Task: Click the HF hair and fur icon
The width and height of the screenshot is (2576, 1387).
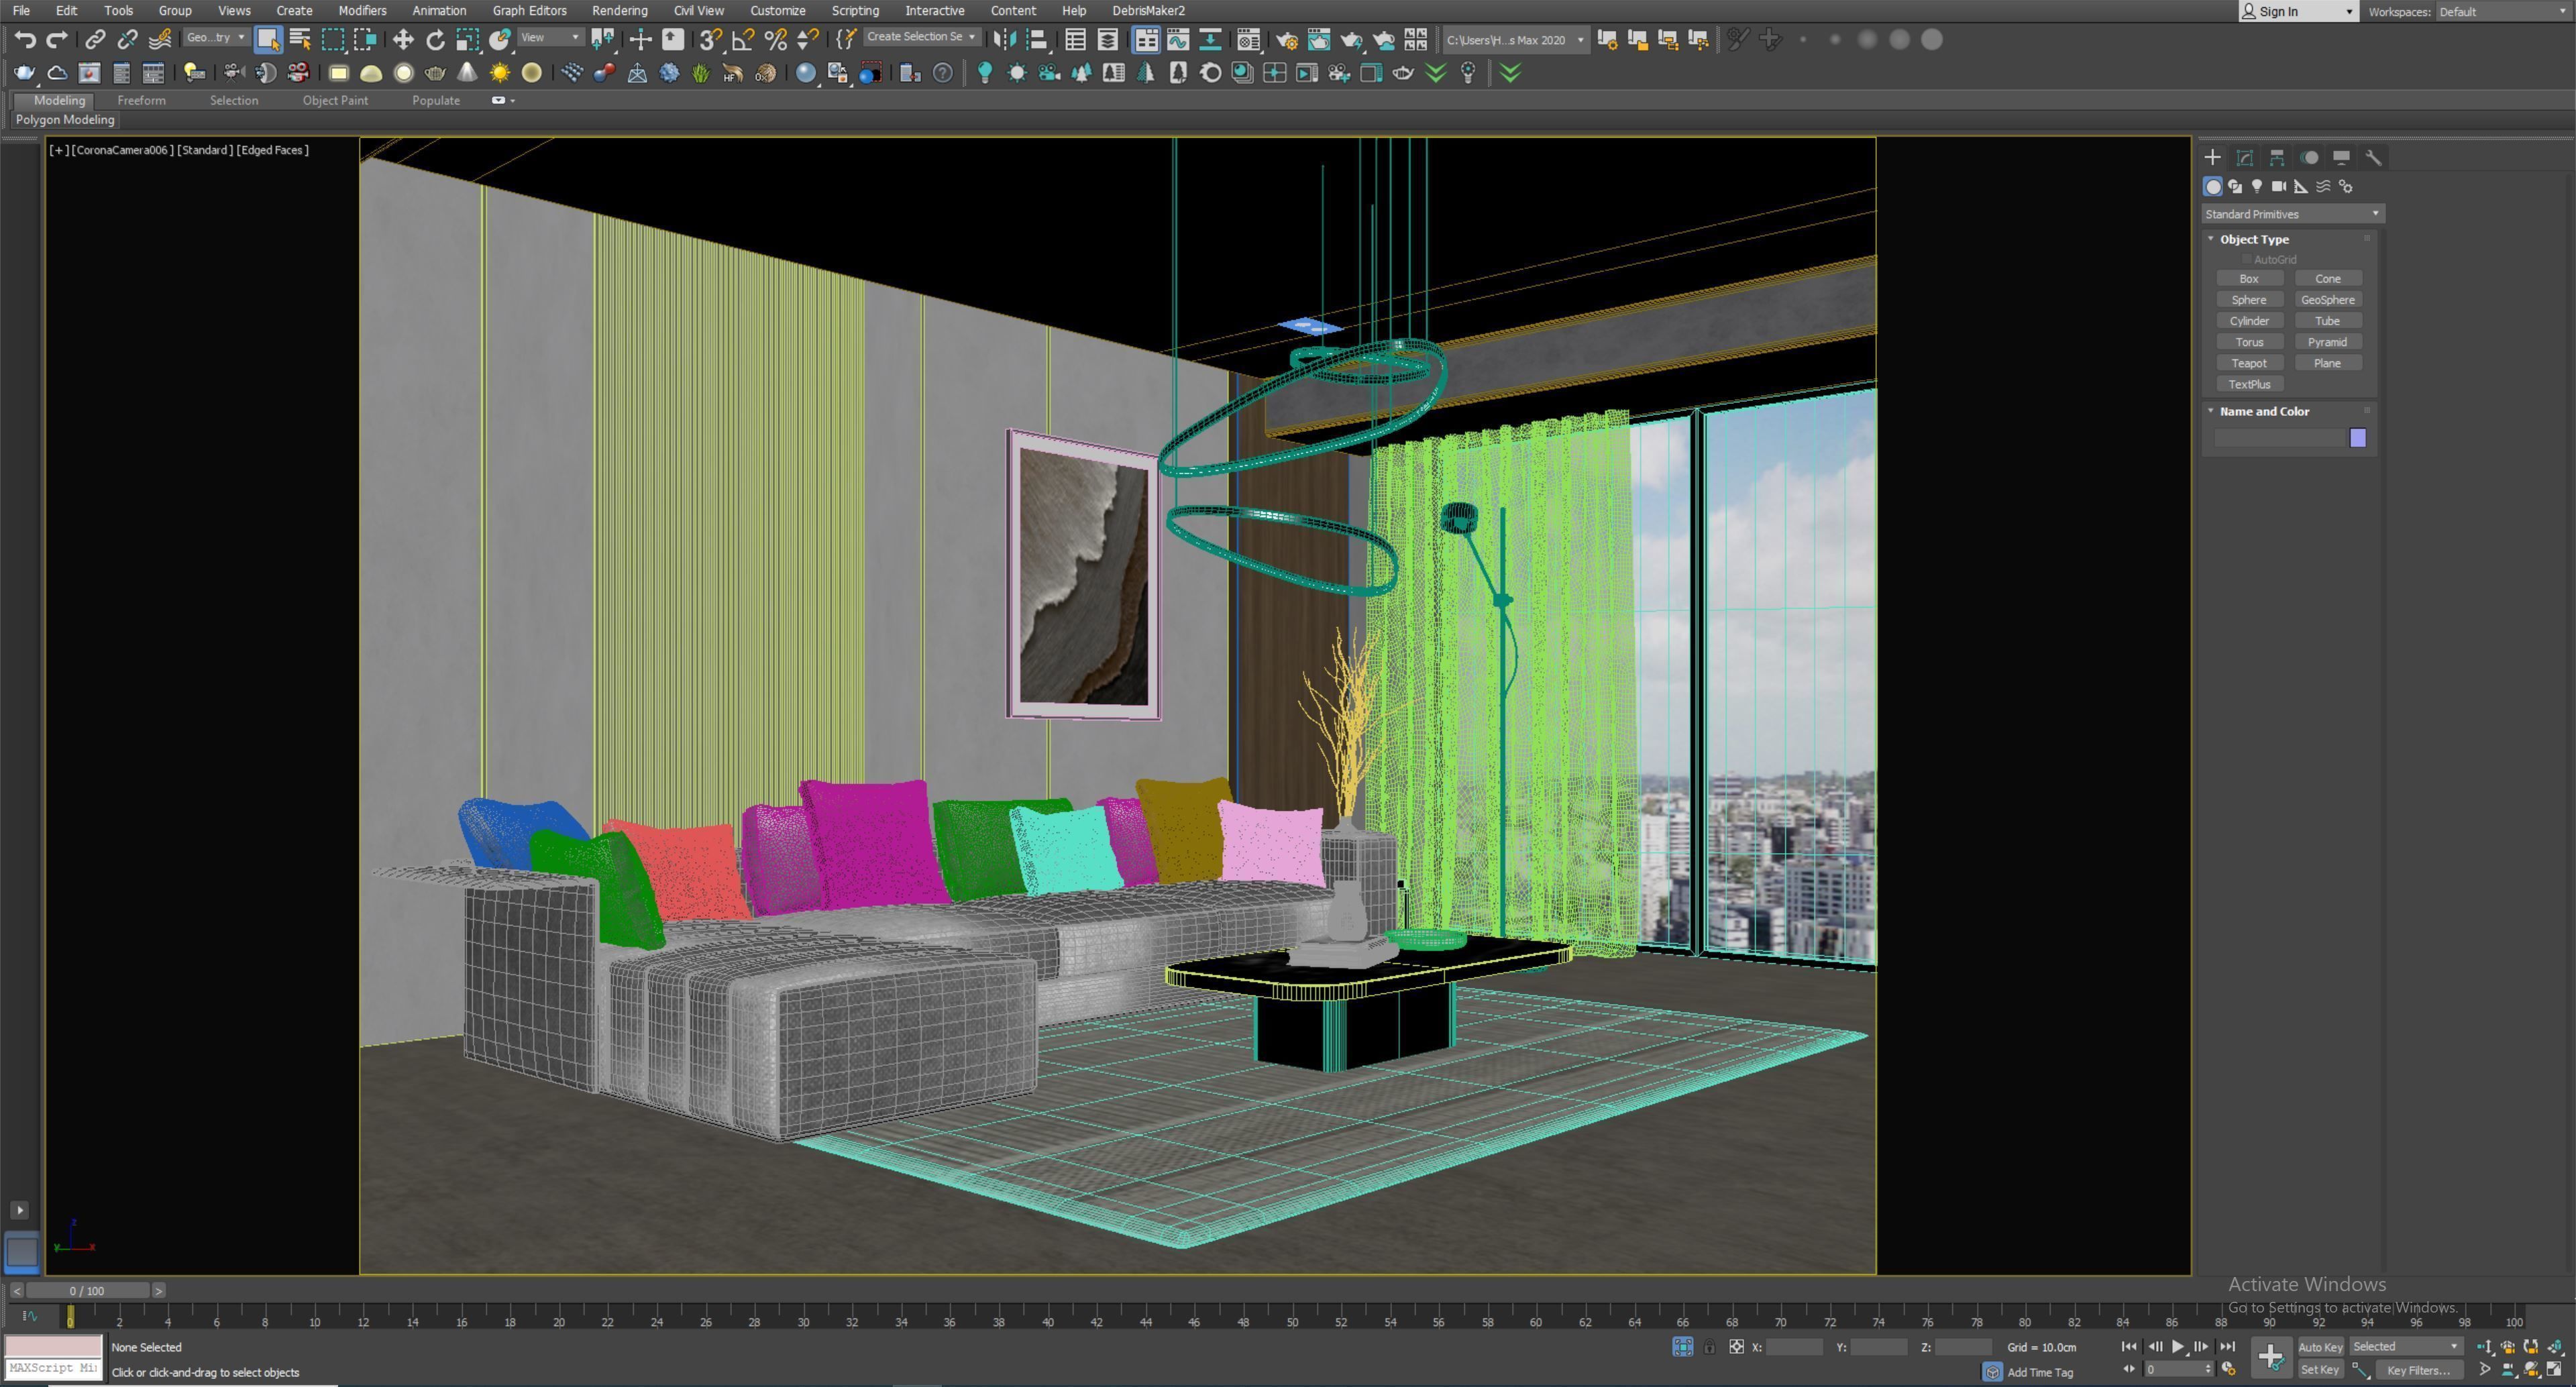Action: (733, 72)
